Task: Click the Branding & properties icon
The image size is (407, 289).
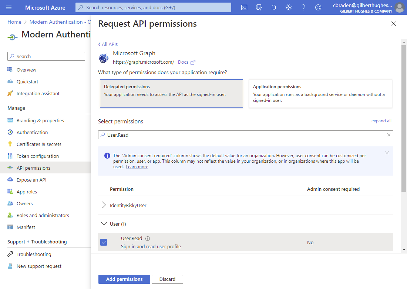Action: click(x=10, y=120)
